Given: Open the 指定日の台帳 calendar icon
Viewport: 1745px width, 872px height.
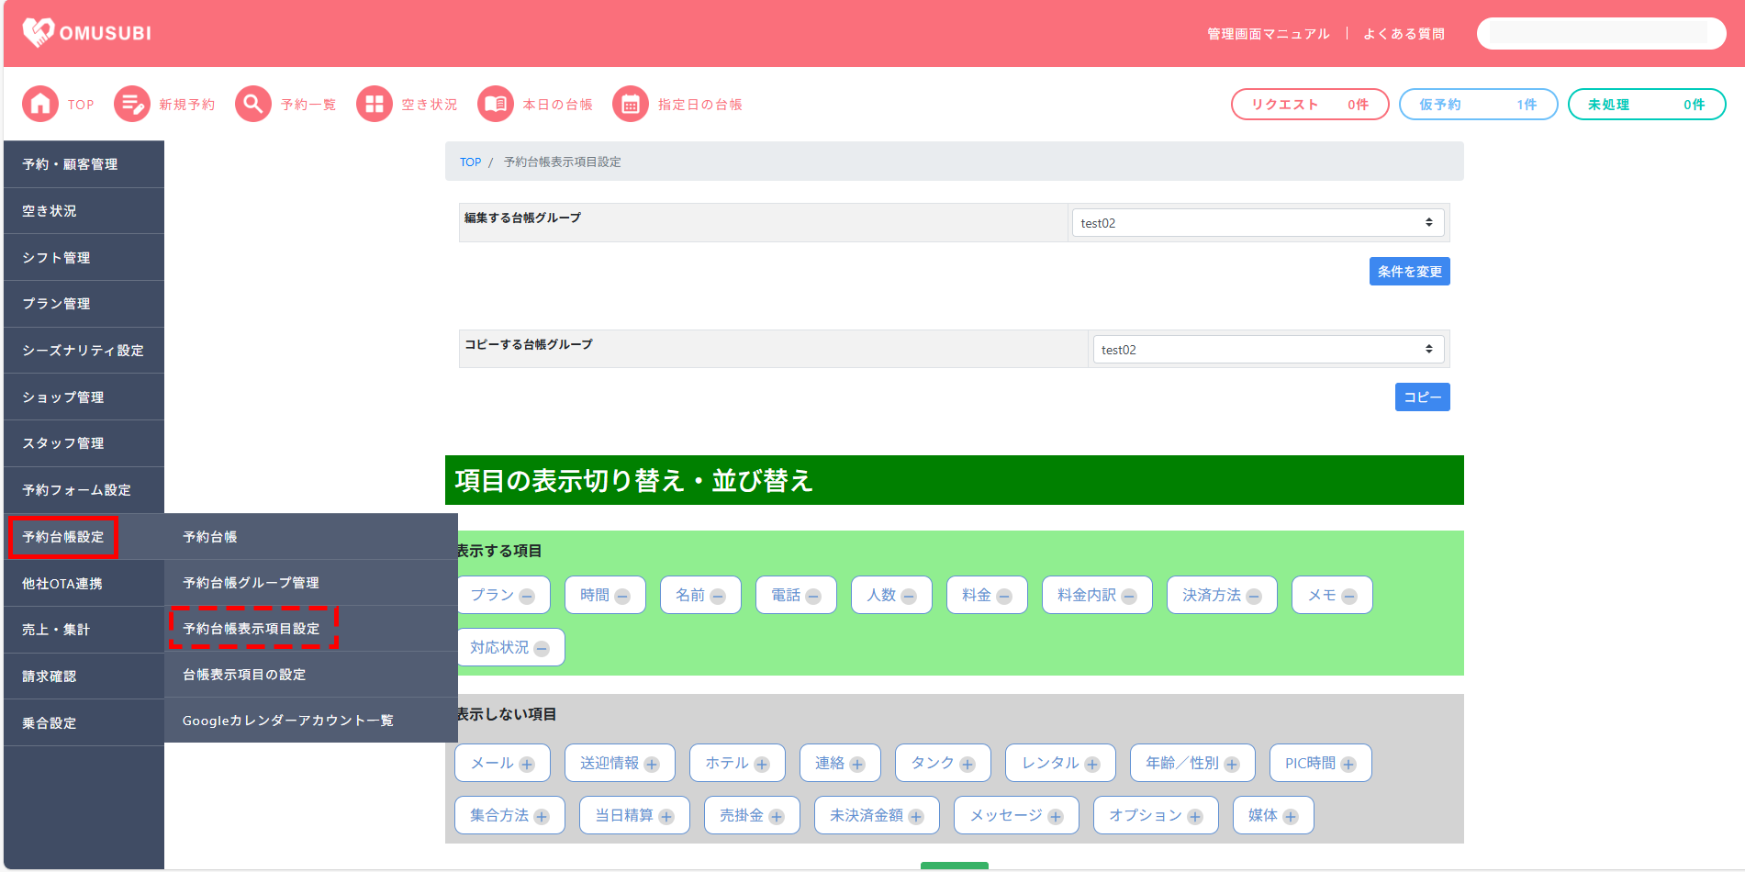Looking at the screenshot, I should 630,105.
